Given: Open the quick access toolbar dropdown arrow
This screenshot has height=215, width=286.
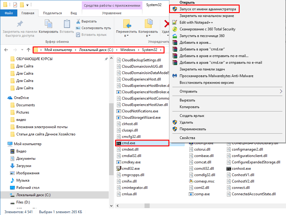Looking at the screenshot, I should (27, 5).
